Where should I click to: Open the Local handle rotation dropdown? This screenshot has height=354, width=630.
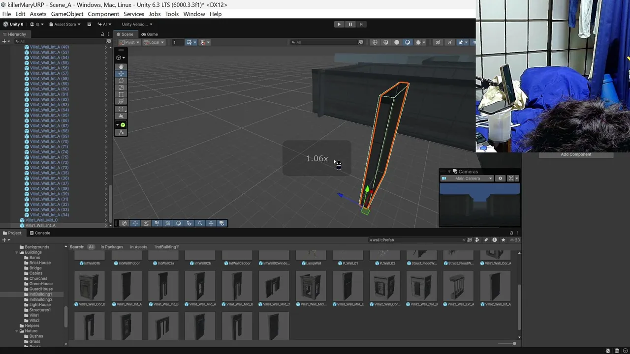[x=154, y=42]
